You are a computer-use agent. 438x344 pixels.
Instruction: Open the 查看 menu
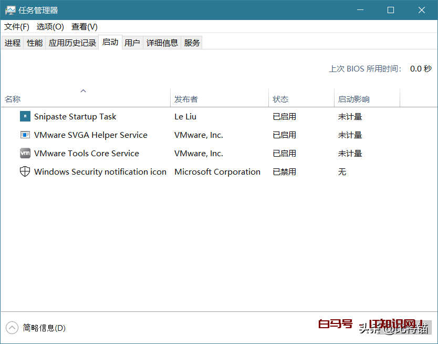point(84,26)
